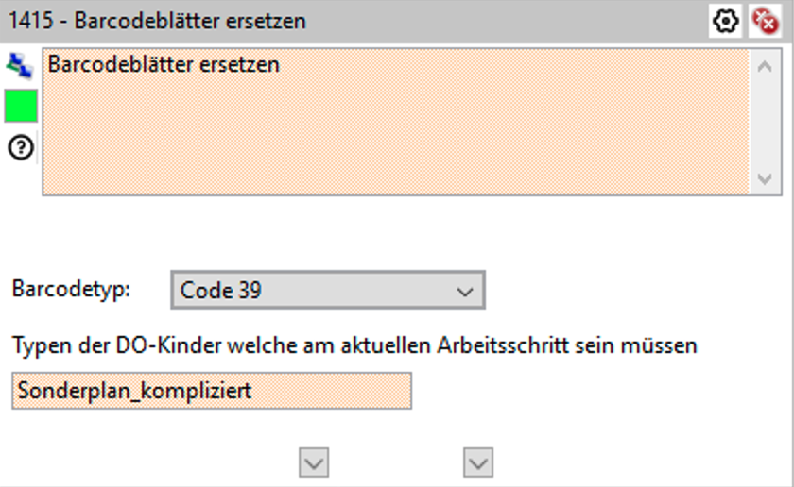The height and width of the screenshot is (487, 794).
Task: Pick the green color swatch
Action: pos(20,106)
